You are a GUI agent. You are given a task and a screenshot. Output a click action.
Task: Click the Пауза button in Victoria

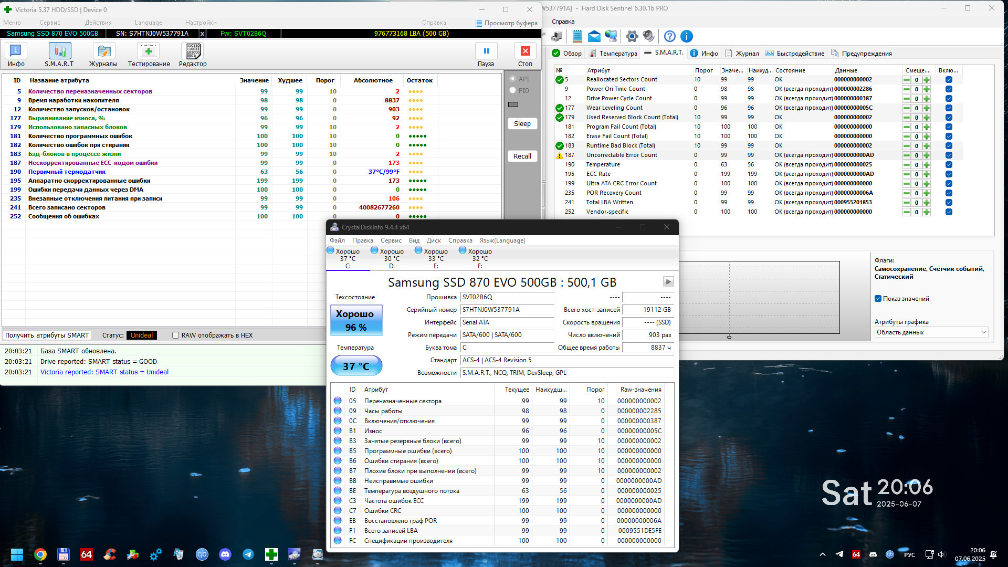tap(486, 55)
